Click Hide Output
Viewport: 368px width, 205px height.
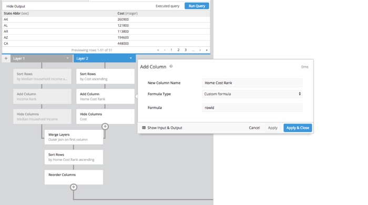(16, 6)
